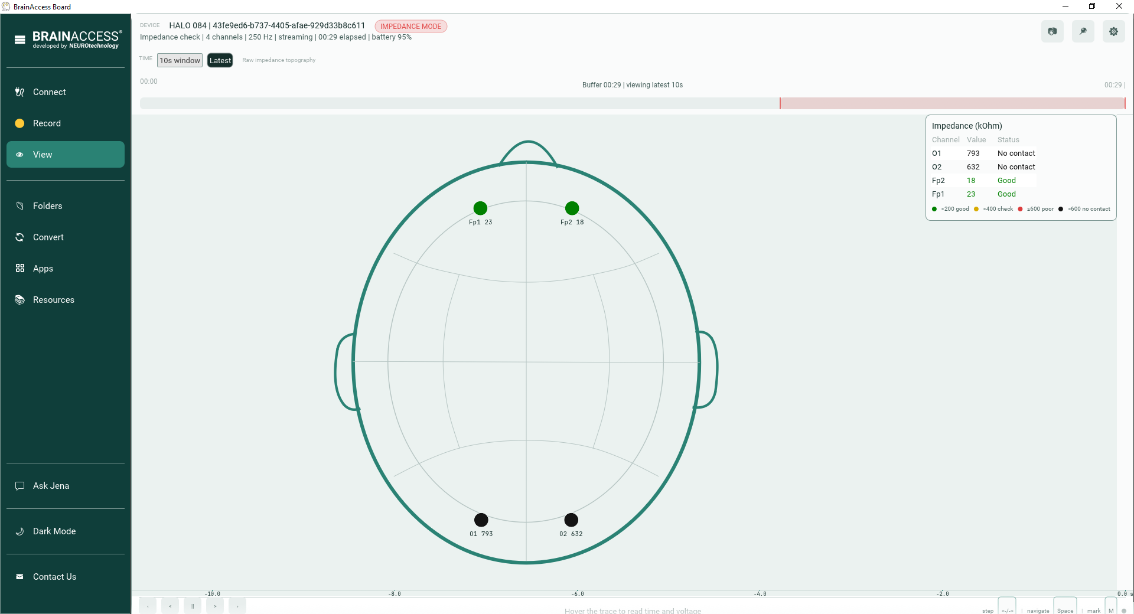Screen dimensions: 1134x614
Task: Open the Contact Us page
Action: click(x=66, y=577)
